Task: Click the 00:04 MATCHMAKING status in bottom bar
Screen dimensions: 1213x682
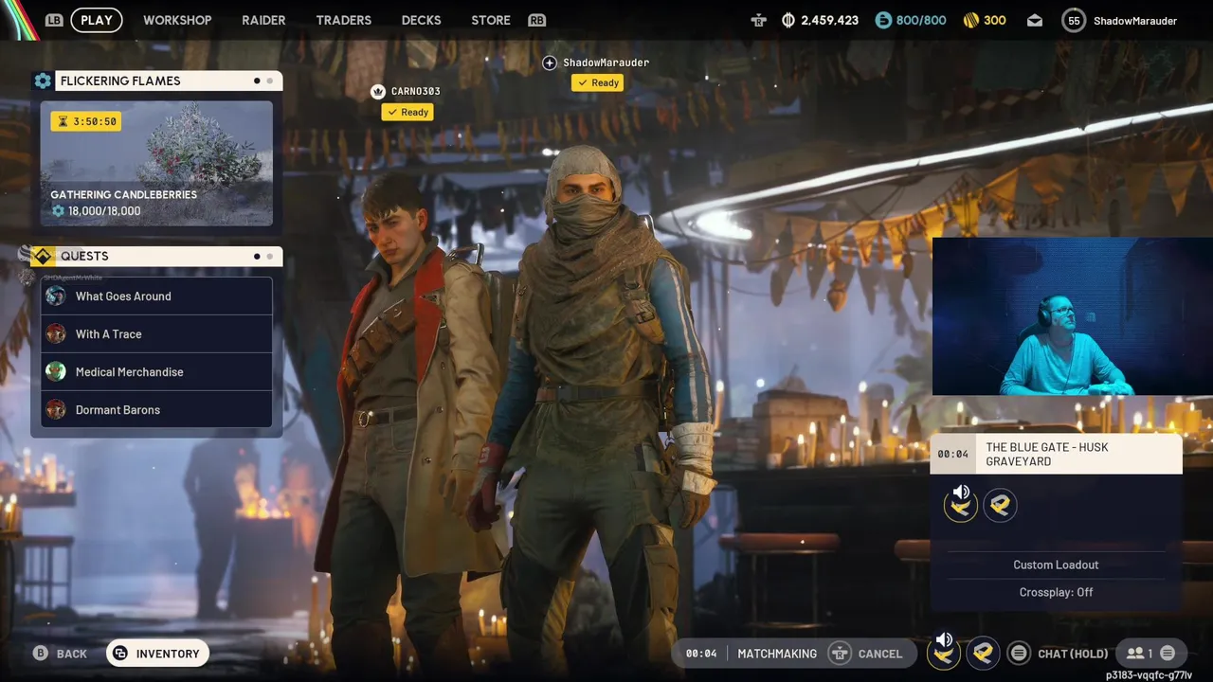Action: tap(751, 653)
